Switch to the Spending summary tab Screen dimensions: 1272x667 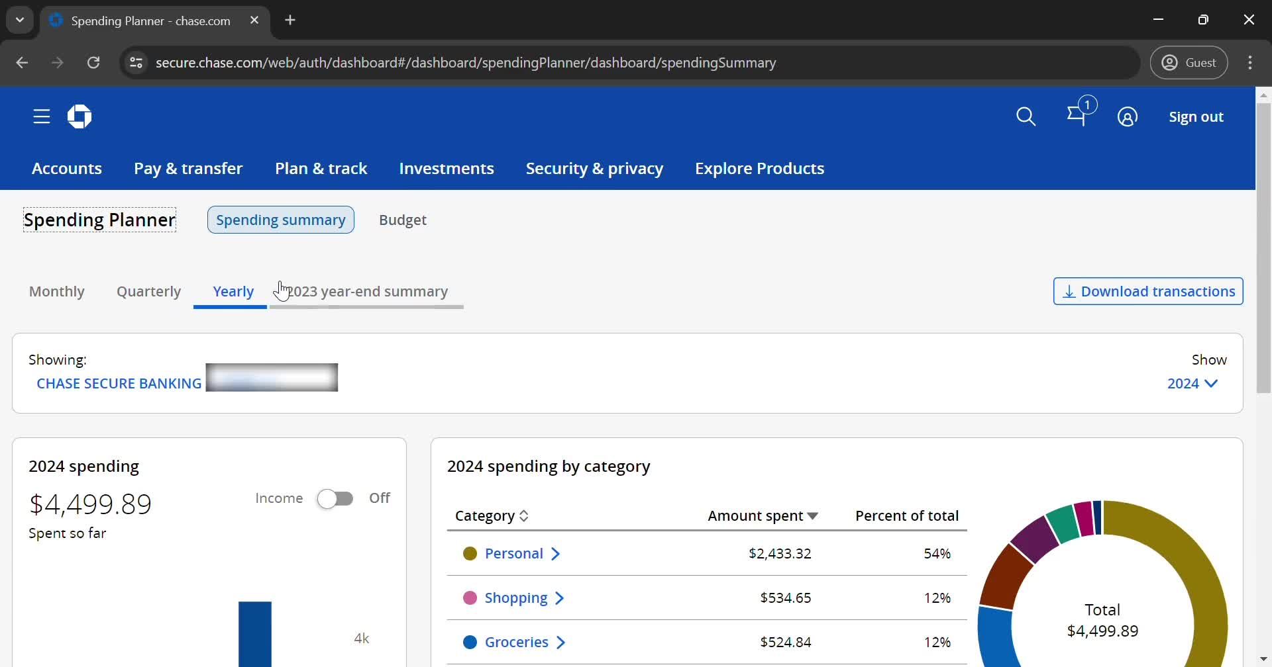pyautogui.click(x=281, y=220)
